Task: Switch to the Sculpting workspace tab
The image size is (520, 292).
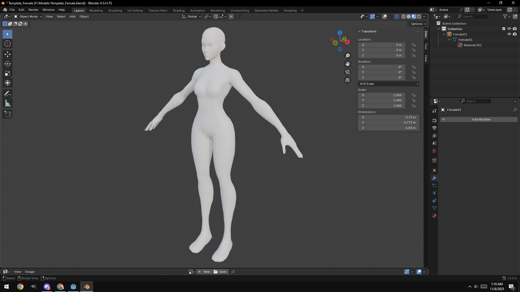Action: (115, 11)
